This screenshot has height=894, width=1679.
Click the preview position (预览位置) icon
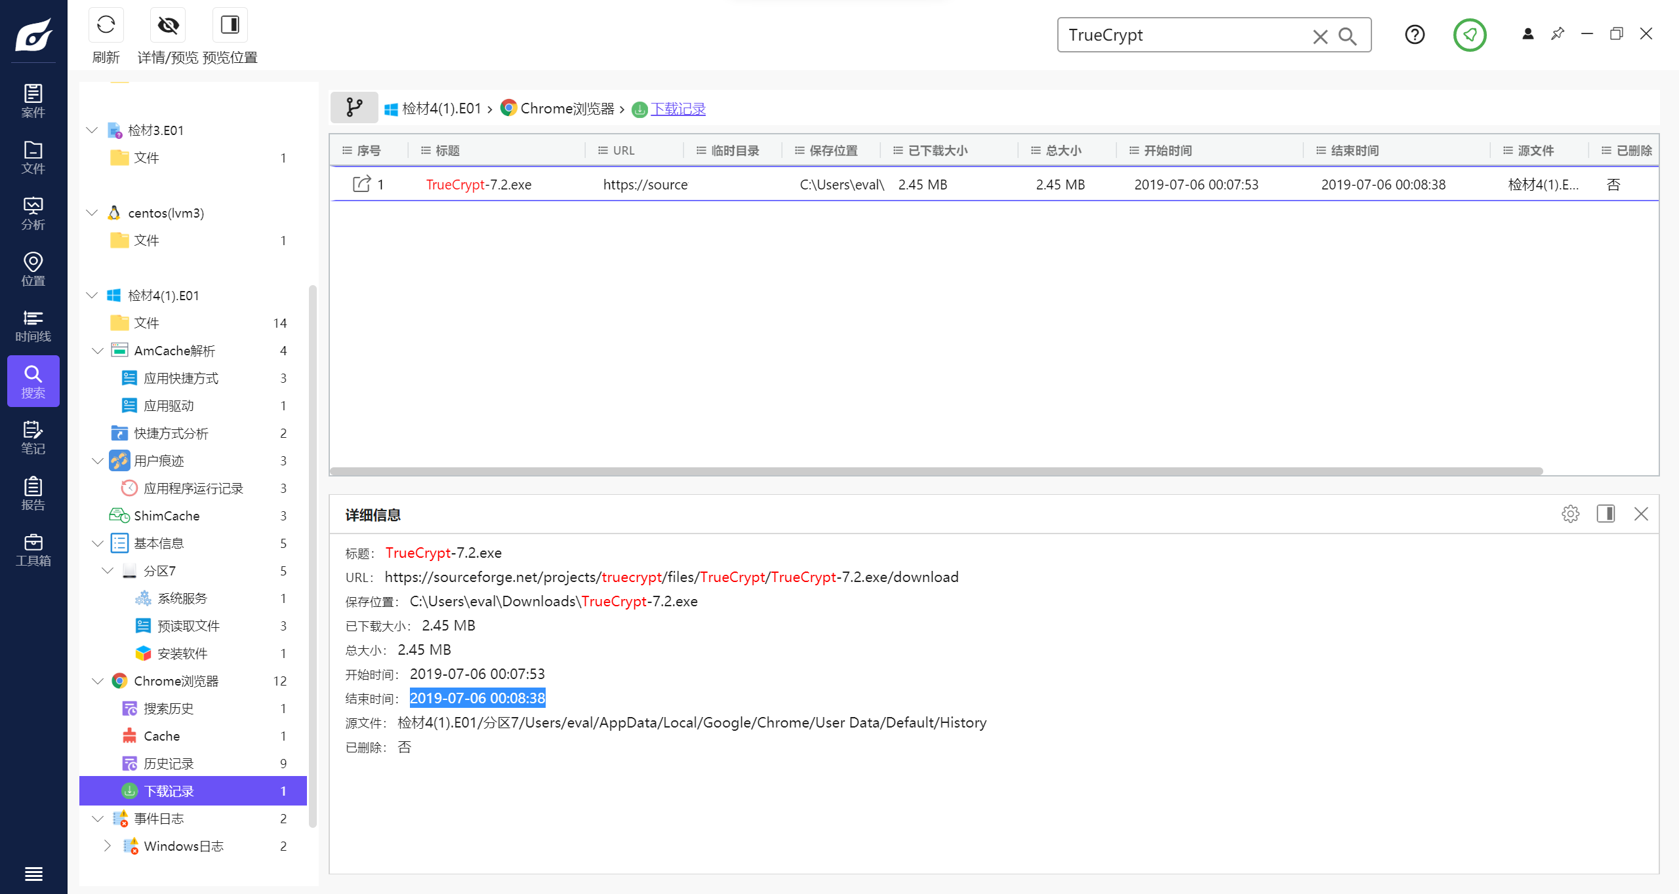click(230, 25)
